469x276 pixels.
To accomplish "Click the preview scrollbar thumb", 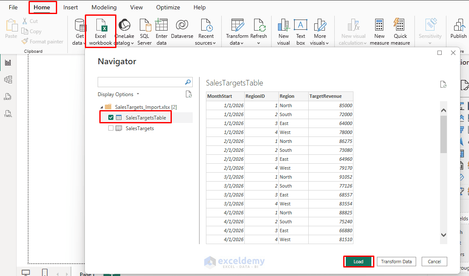I will pyautogui.click(x=443, y=134).
